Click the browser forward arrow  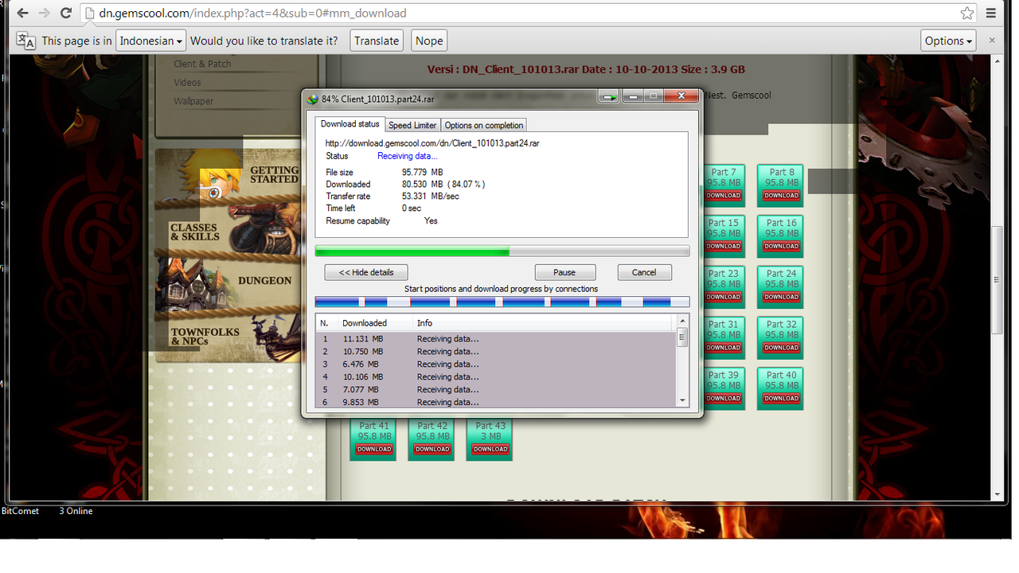coord(45,13)
